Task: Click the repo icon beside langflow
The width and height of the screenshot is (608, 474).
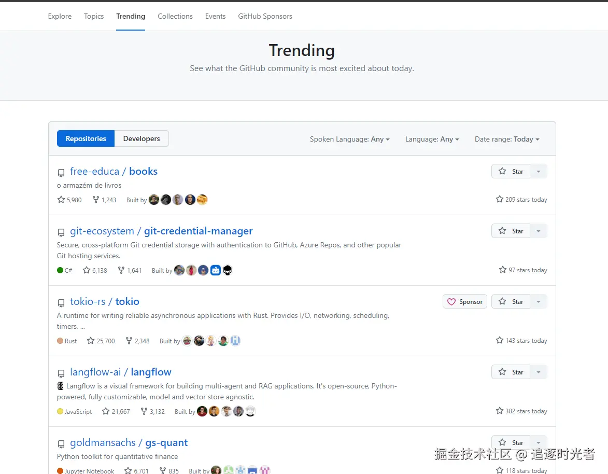Action: pos(61,373)
